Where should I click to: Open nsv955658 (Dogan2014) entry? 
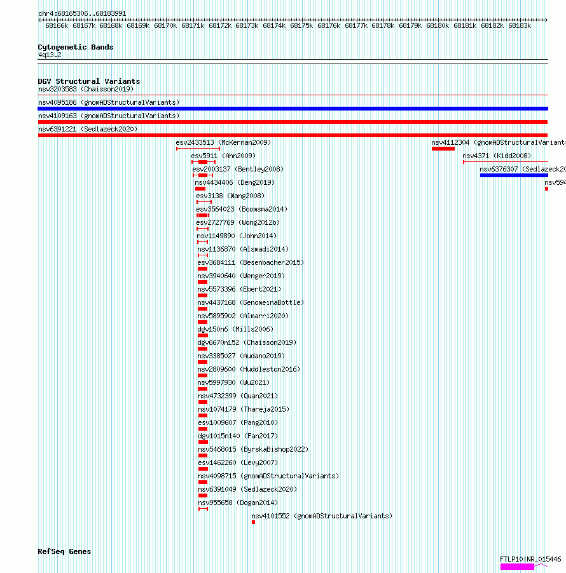click(x=238, y=502)
